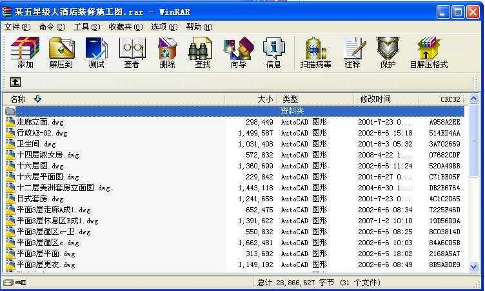The width and height of the screenshot is (485, 291).
Task: Click the folder icon in the 资料夹 row
Action: [10, 111]
